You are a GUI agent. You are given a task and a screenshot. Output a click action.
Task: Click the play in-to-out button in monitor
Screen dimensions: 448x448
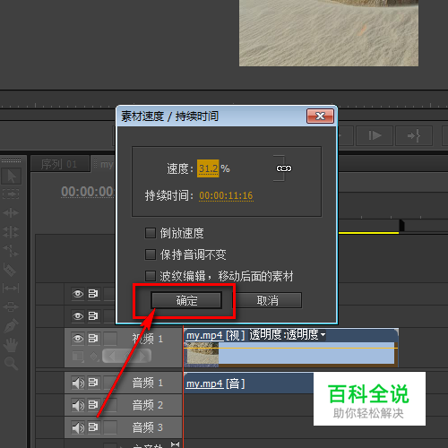pos(375,135)
